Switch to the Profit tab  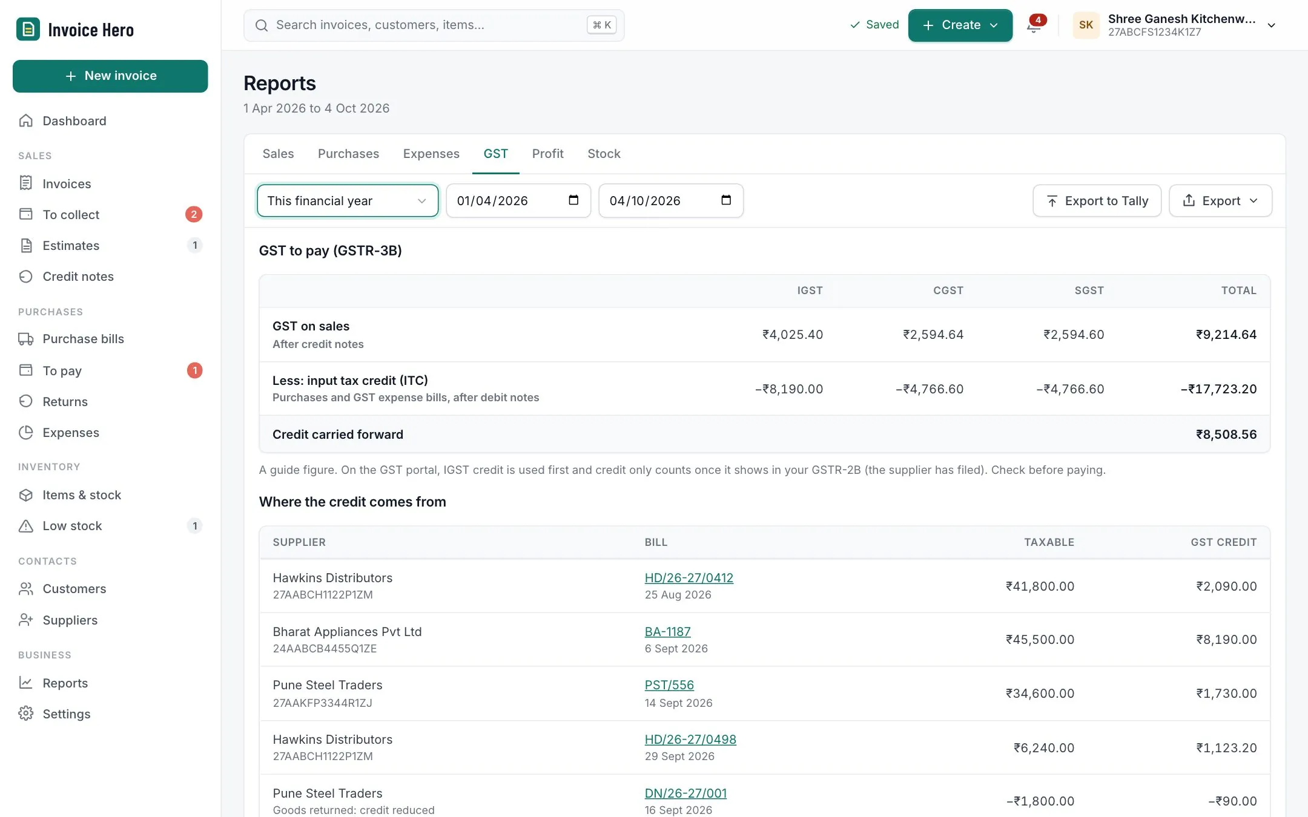(x=547, y=154)
